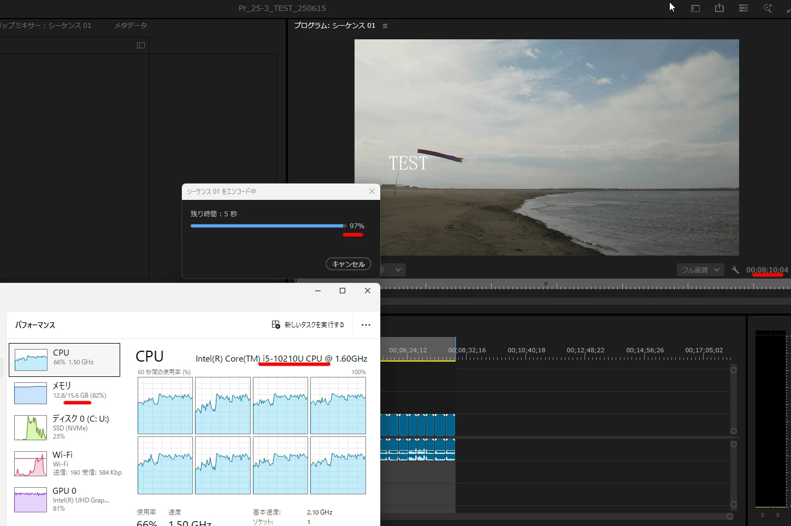Screen dimensions: 791x526
Task: Click the CPU mini graph thumbnail
Action: 31,360
